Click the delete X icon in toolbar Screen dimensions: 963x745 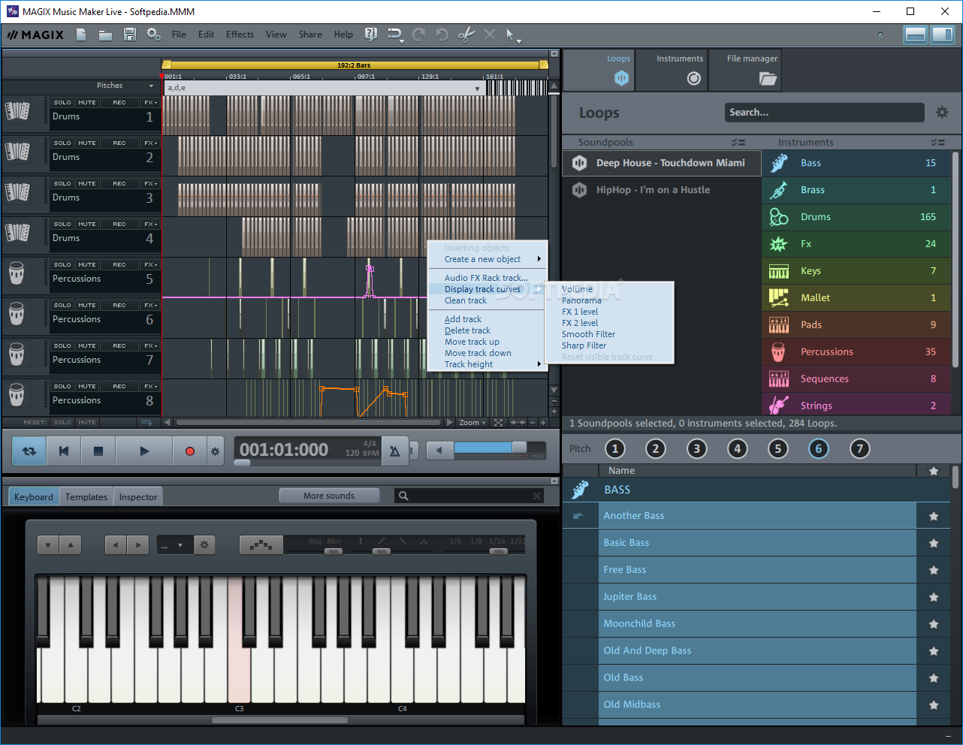[x=490, y=35]
